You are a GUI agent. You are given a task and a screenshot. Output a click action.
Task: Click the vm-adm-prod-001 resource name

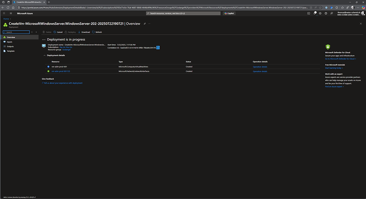click(x=59, y=66)
